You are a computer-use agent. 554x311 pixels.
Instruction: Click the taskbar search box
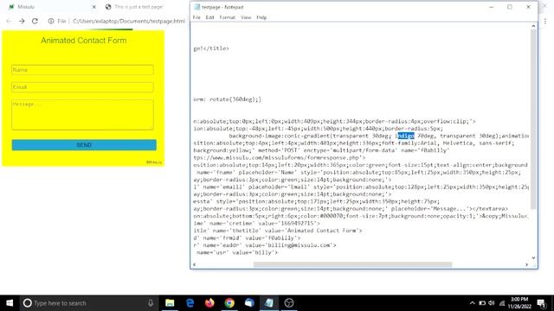point(88,303)
